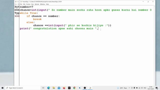The image size is (160, 90).
Task: Open the small blue app icon next to Chrome
Action: click(x=79, y=88)
